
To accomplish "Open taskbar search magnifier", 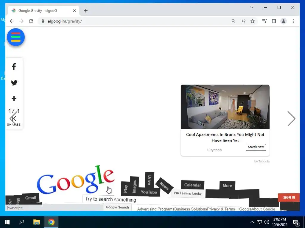I will click(x=21, y=222).
